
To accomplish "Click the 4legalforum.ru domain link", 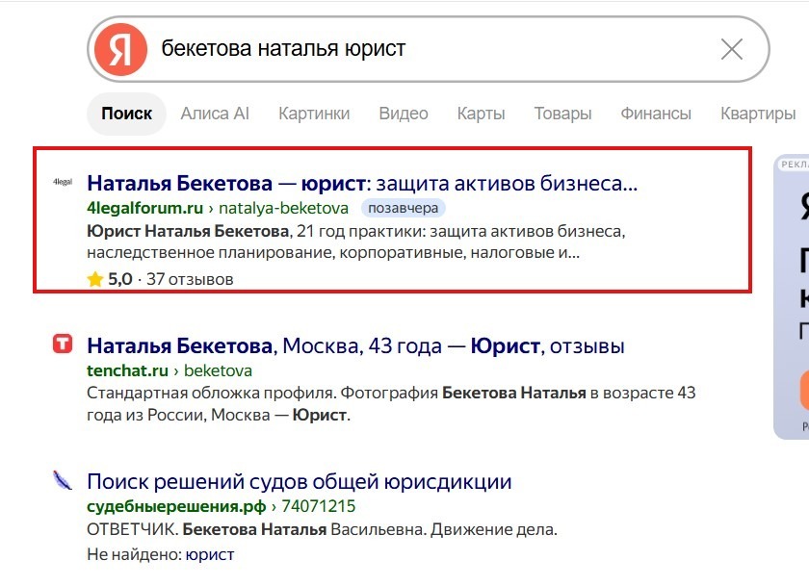I will [145, 208].
